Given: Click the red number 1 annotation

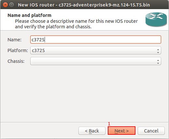Looking at the screenshot, I should coord(109,124).
